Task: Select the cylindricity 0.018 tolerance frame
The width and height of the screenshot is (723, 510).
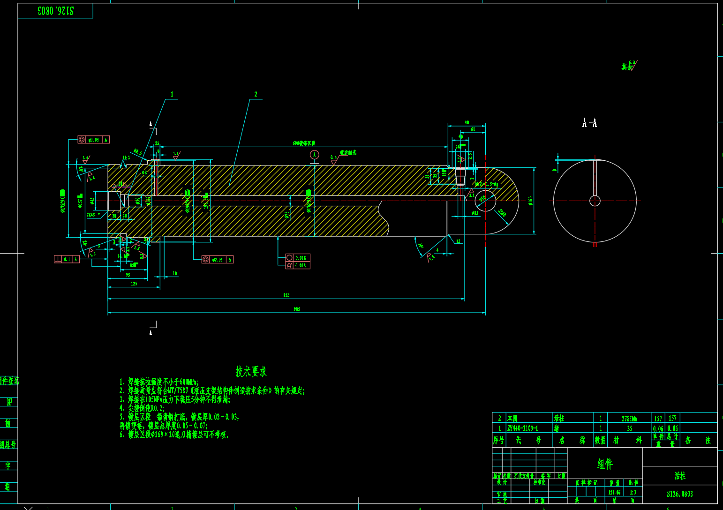Action: [298, 265]
